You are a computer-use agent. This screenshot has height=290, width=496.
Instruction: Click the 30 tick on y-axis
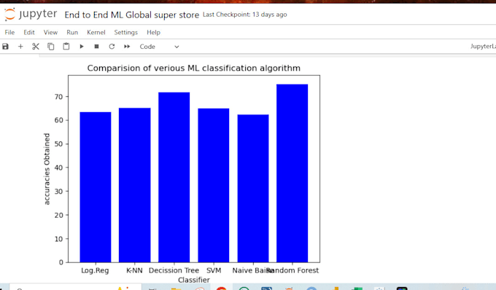point(58,192)
